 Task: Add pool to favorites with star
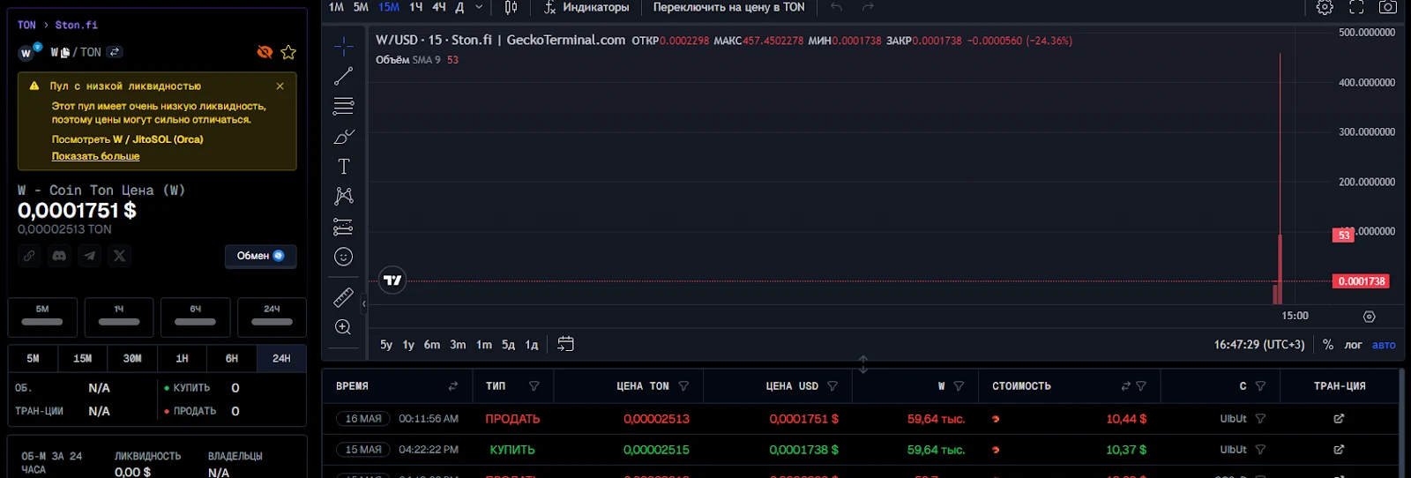288,53
